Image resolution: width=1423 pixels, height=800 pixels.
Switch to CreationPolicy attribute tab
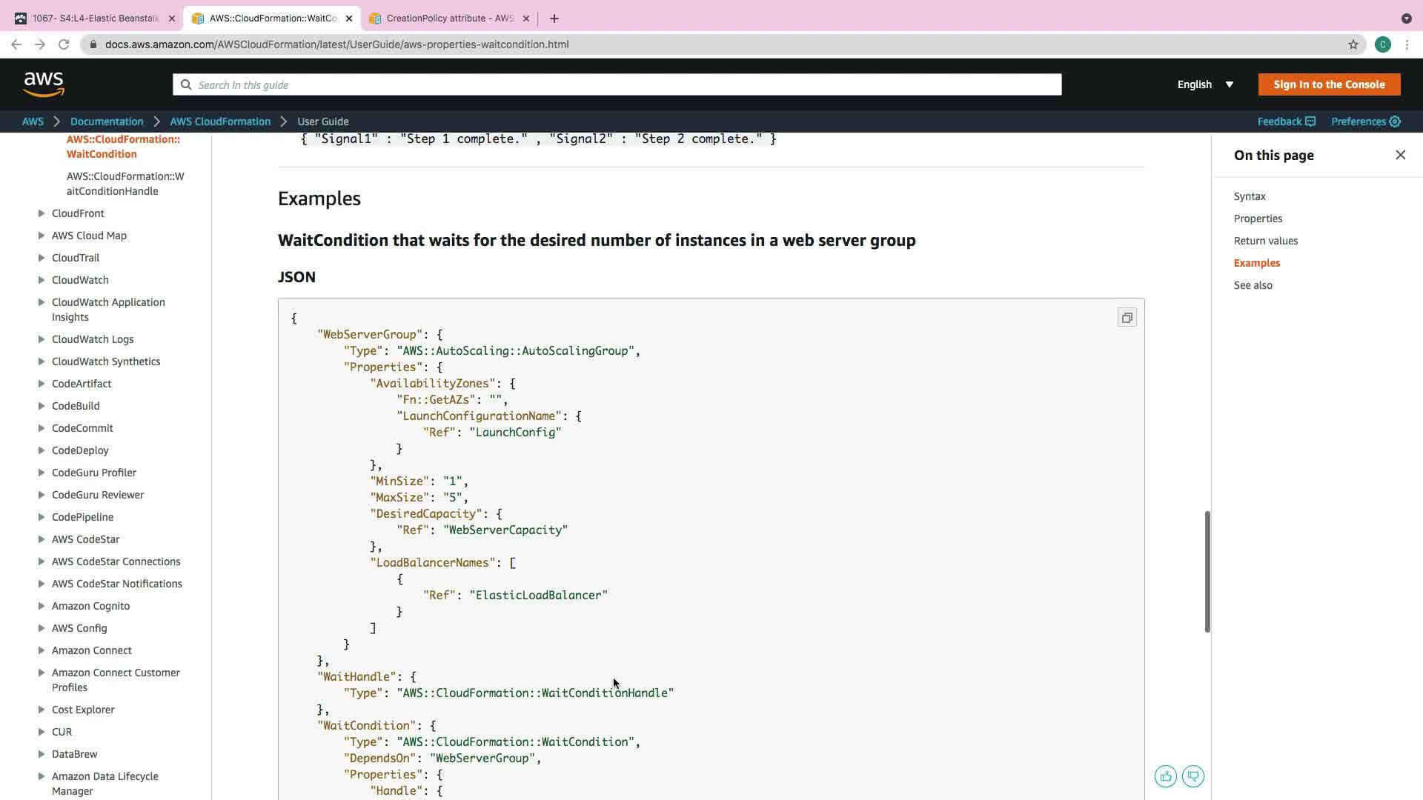pos(449,19)
